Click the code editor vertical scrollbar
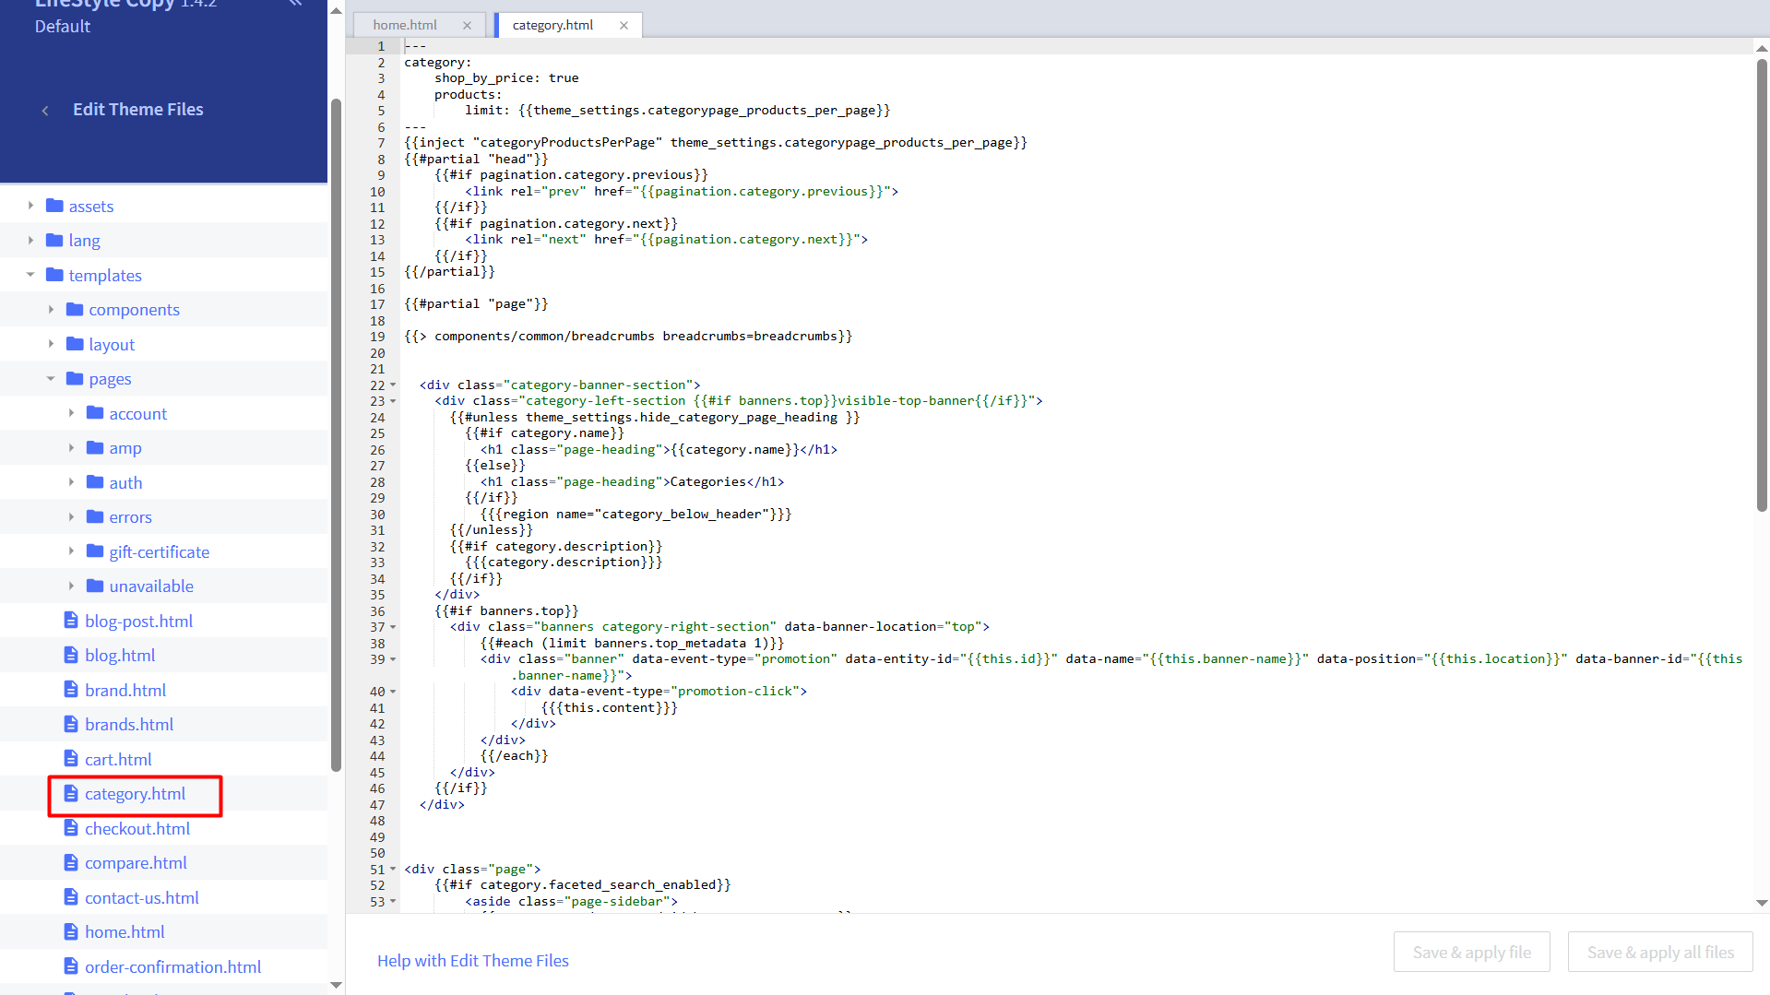 [x=1762, y=286]
